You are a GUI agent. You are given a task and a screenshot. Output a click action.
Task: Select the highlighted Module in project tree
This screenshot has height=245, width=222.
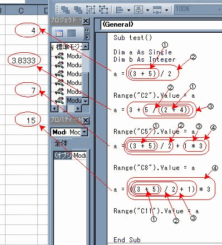[74, 100]
